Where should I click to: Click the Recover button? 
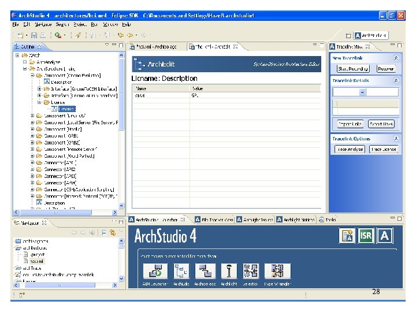[x=386, y=69]
